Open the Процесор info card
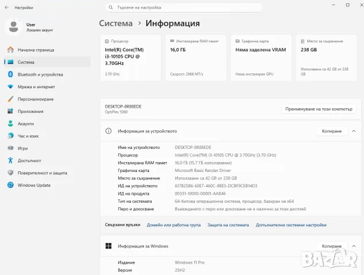 [x=131, y=58]
